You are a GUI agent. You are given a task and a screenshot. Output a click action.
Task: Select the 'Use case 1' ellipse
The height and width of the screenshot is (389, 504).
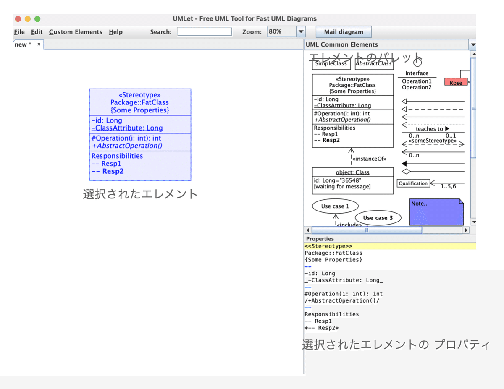pos(335,206)
